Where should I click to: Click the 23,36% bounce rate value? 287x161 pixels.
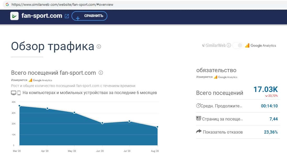(x=271, y=132)
